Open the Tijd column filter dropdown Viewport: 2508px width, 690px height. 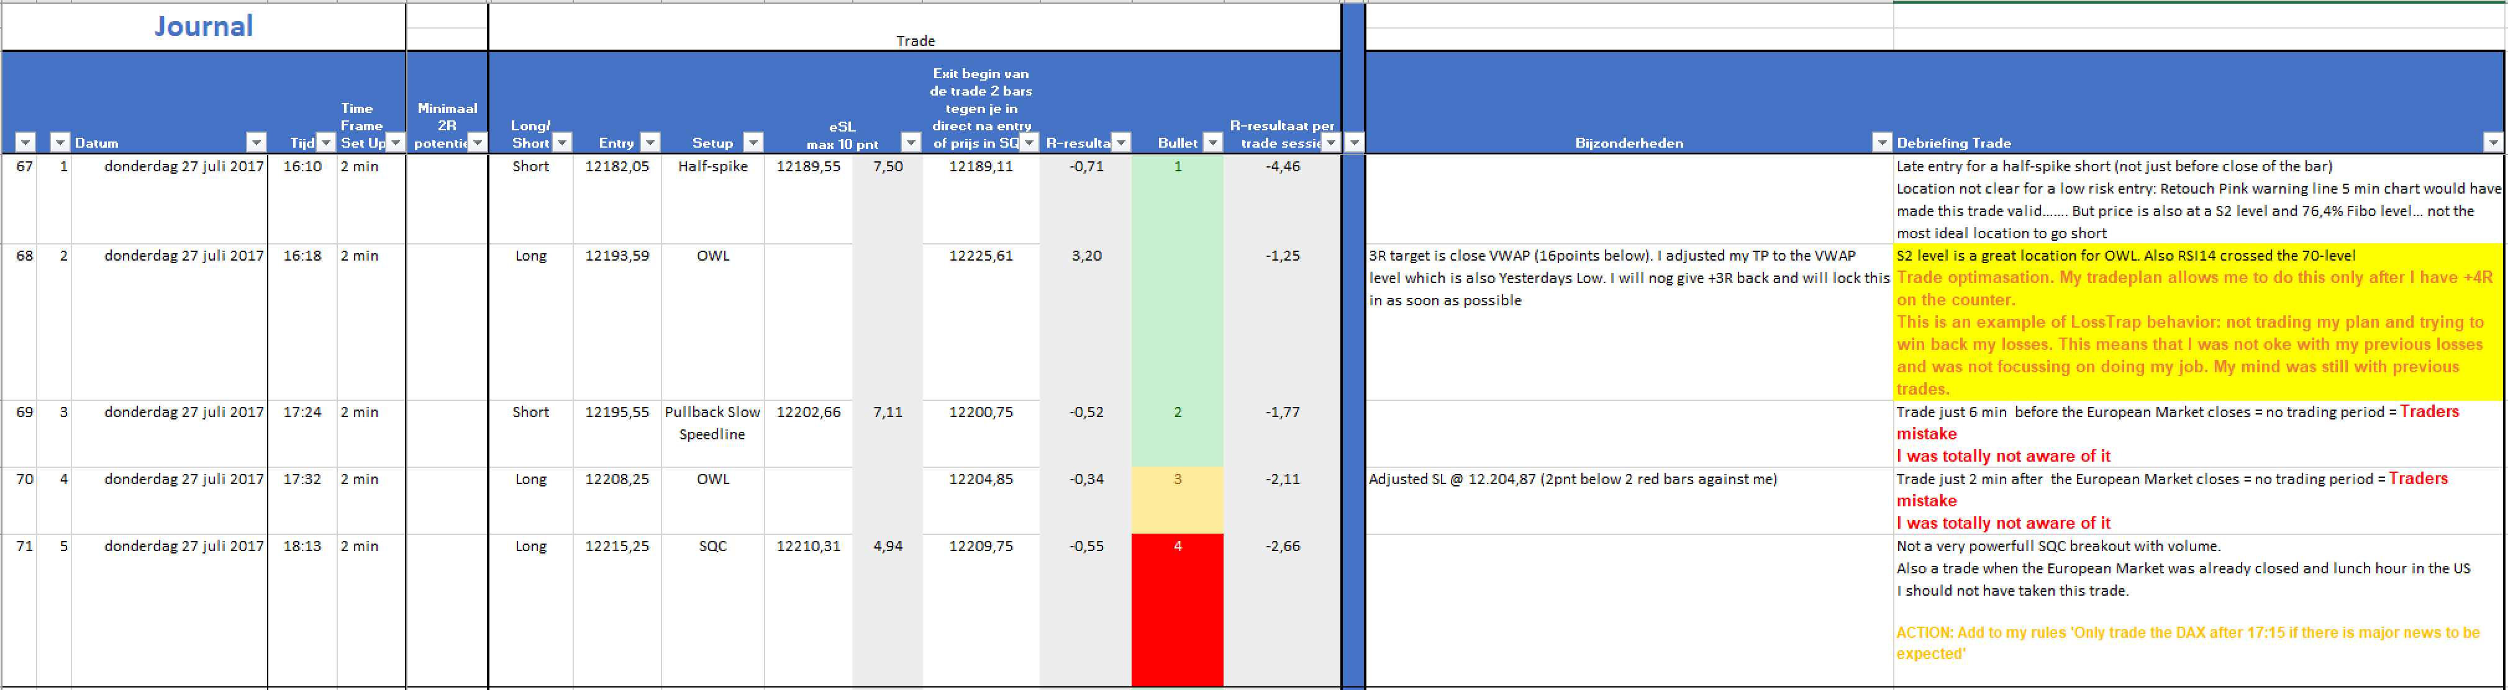point(326,142)
